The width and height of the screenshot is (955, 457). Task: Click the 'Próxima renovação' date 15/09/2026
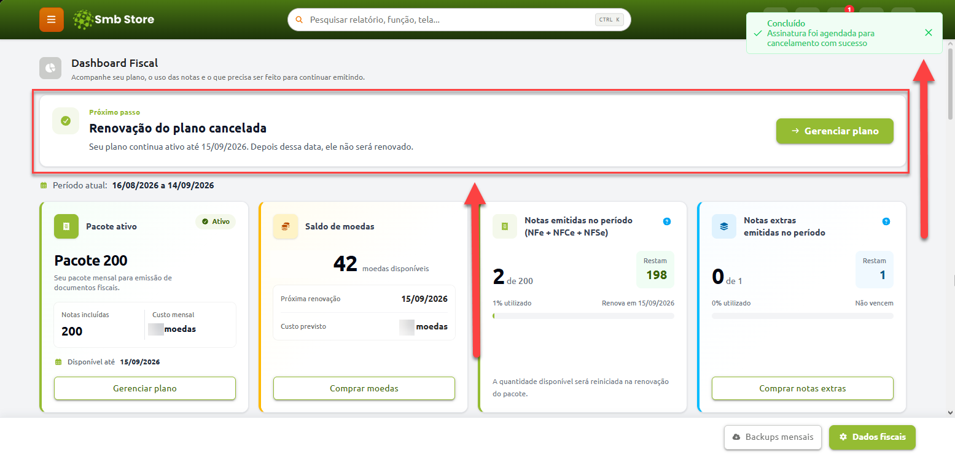click(x=424, y=299)
